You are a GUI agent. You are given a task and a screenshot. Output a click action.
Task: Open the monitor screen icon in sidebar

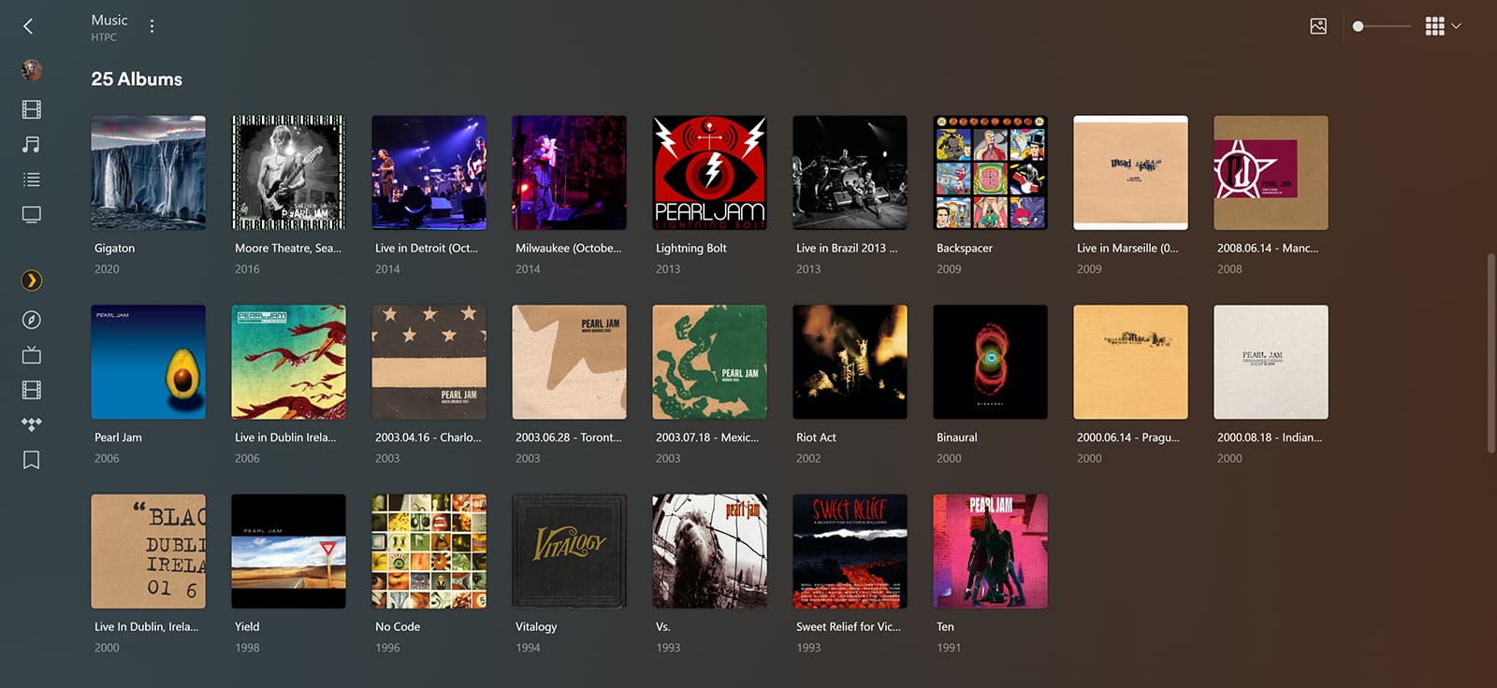coord(31,215)
